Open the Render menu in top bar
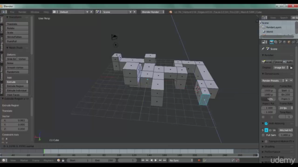Image resolution: width=298 pixels, height=167 pixels. (x=22, y=12)
